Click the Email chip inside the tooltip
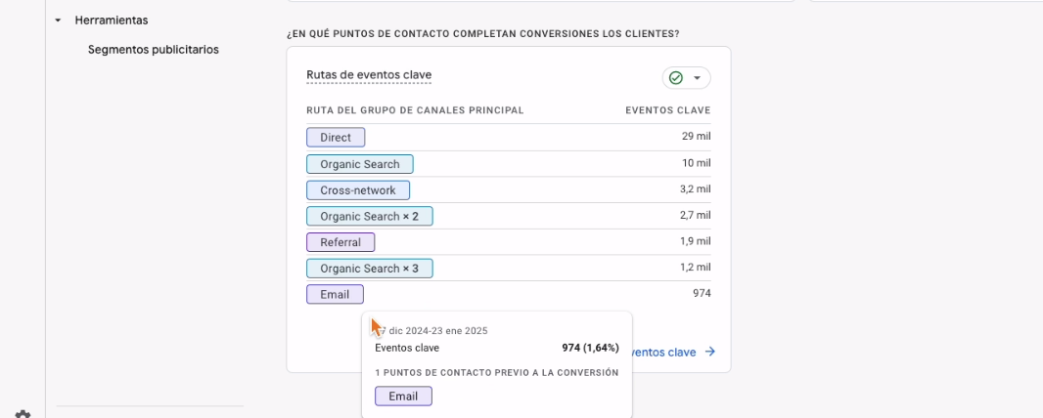The height and width of the screenshot is (418, 1043). point(403,397)
